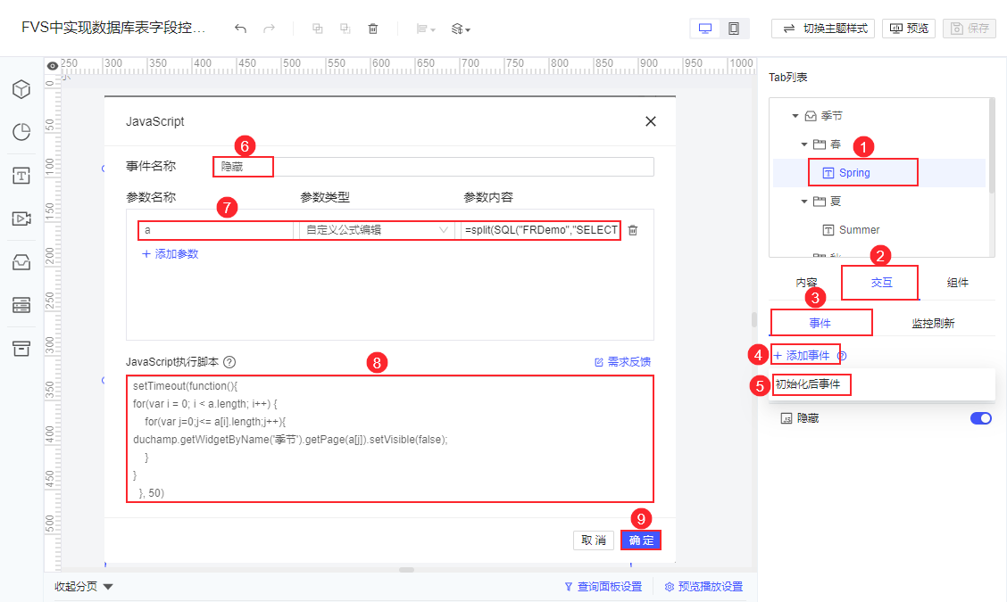
Task: Click the parameter content formula field
Action: coord(541,230)
